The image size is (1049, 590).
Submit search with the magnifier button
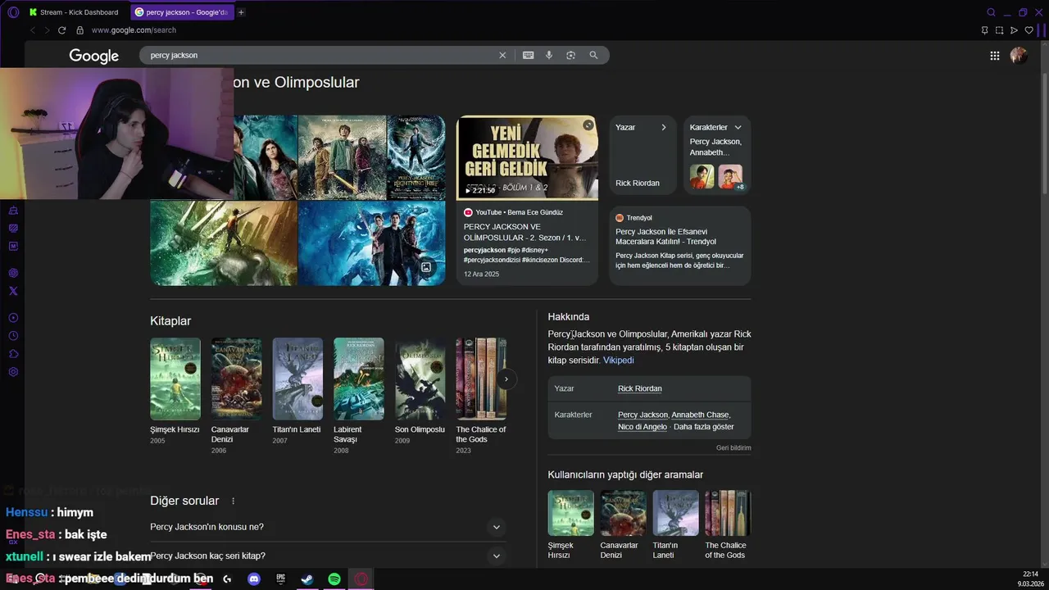pyautogui.click(x=593, y=55)
